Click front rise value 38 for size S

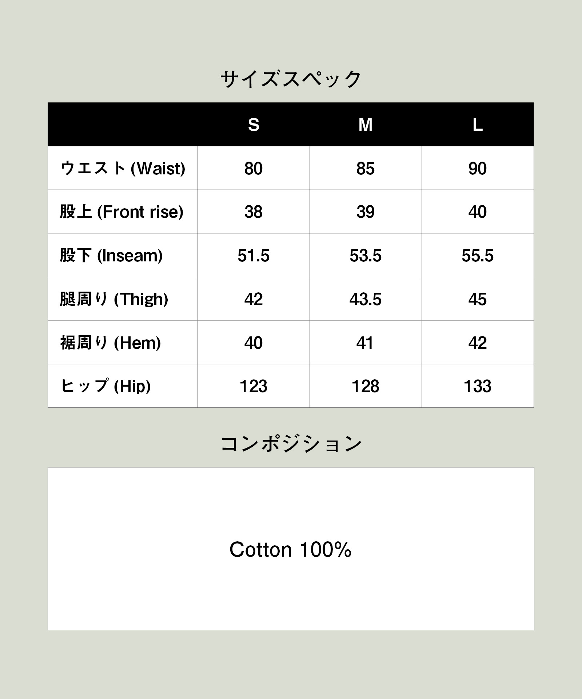tap(254, 212)
